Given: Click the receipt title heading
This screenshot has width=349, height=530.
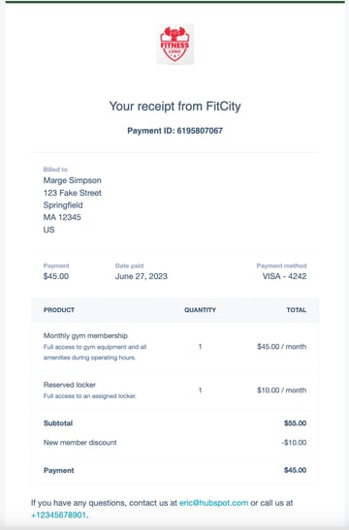Looking at the screenshot, I should 174,107.
